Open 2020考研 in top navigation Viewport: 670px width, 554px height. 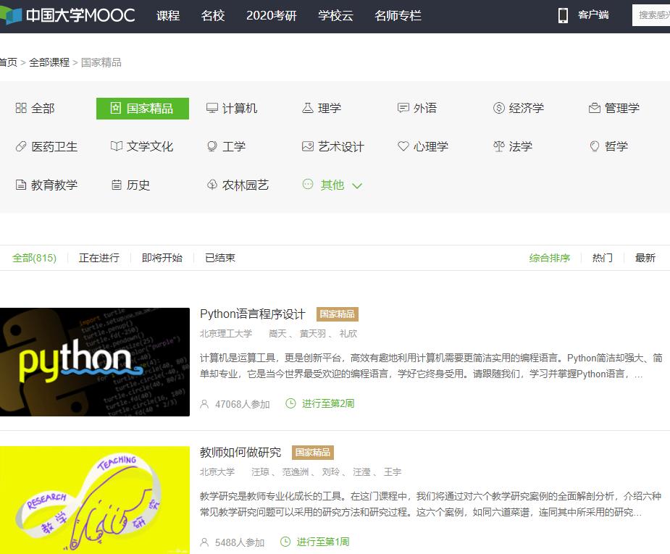[x=272, y=15]
